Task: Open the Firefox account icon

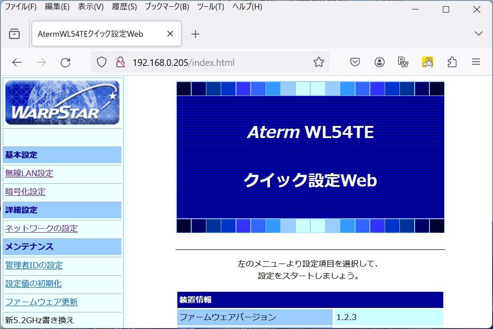Action: 380,62
